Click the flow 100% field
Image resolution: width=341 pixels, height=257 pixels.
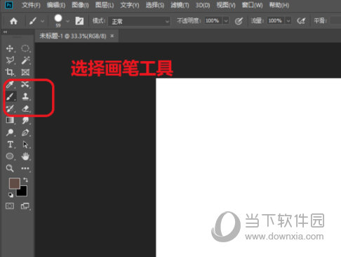click(275, 21)
